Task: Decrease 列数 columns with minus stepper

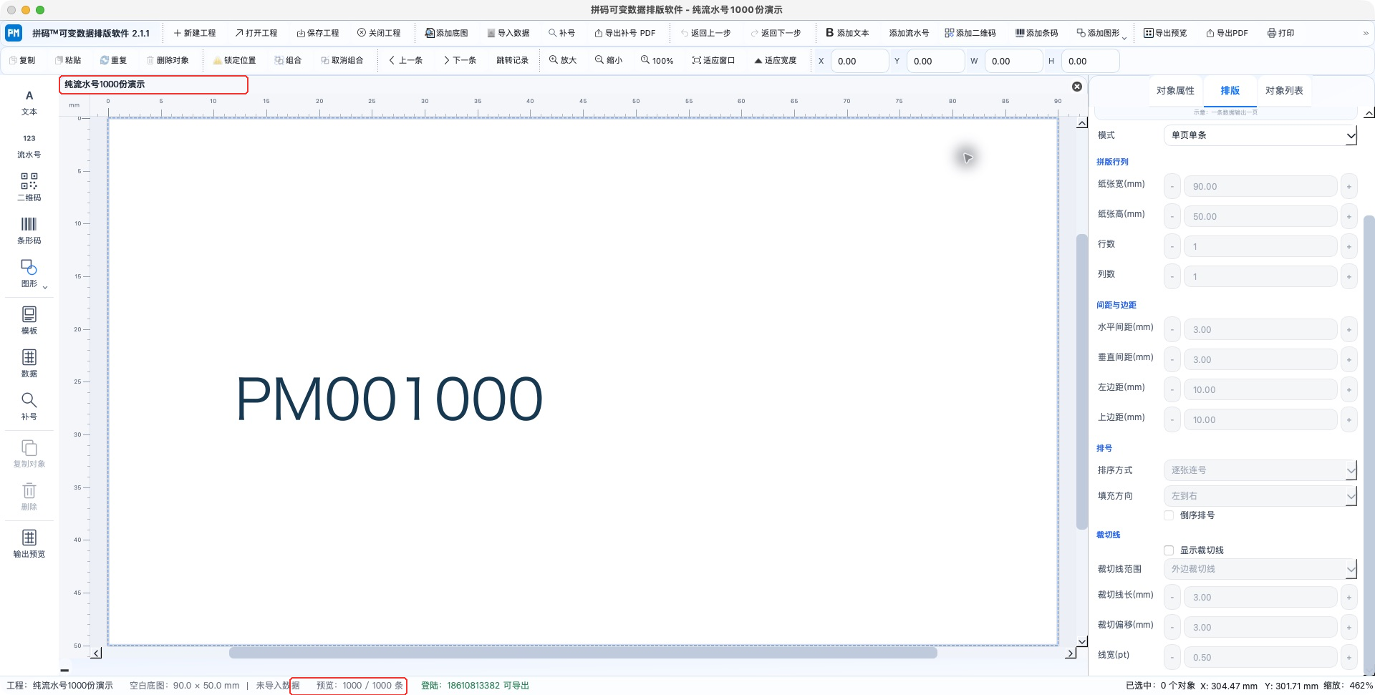Action: pos(1172,277)
